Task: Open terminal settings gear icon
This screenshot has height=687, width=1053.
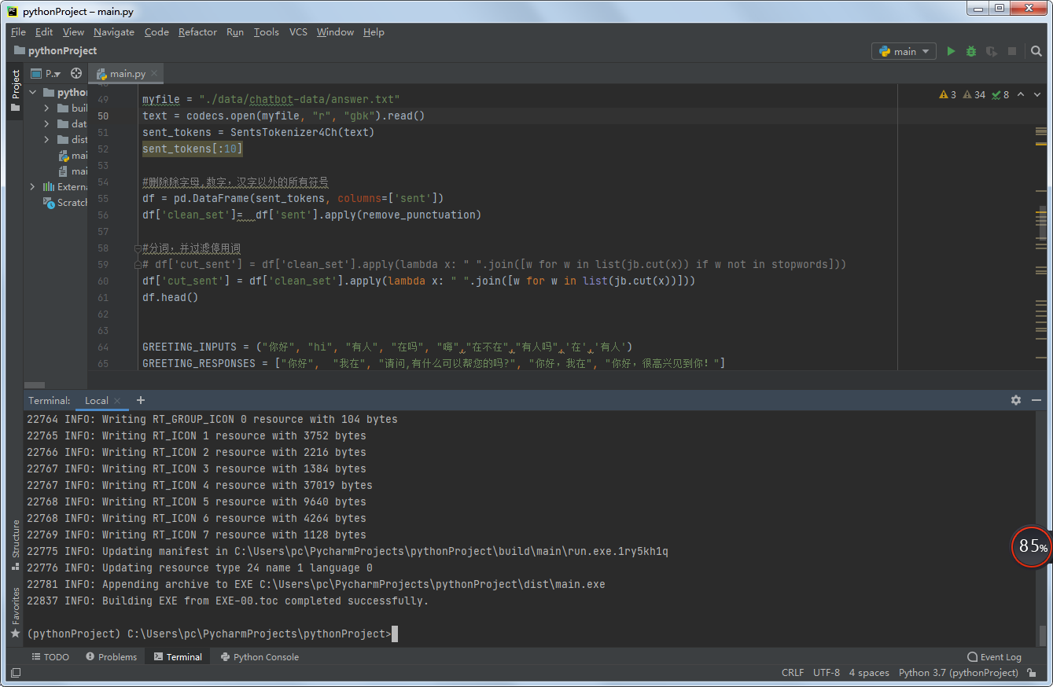Action: (x=1016, y=400)
